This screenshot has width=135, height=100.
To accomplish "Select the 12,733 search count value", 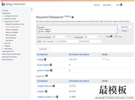I will [x=72, y=86].
